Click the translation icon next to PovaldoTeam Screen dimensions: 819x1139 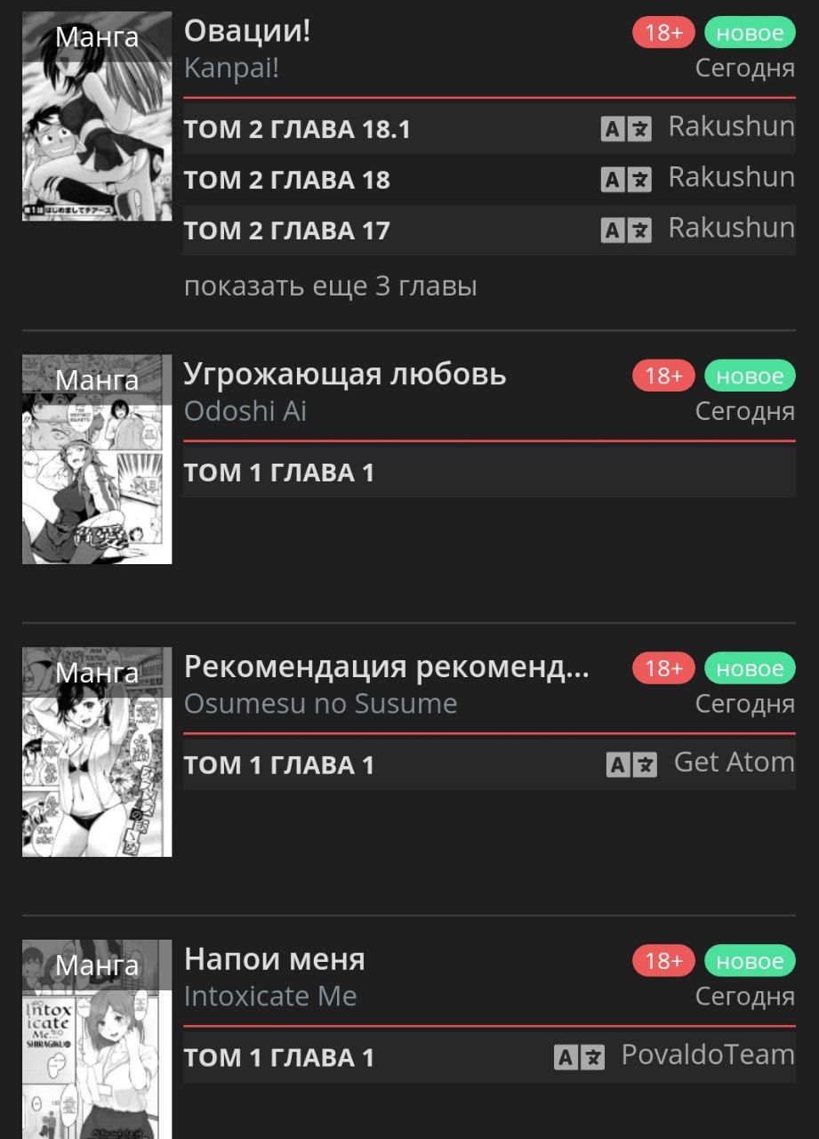point(579,1057)
